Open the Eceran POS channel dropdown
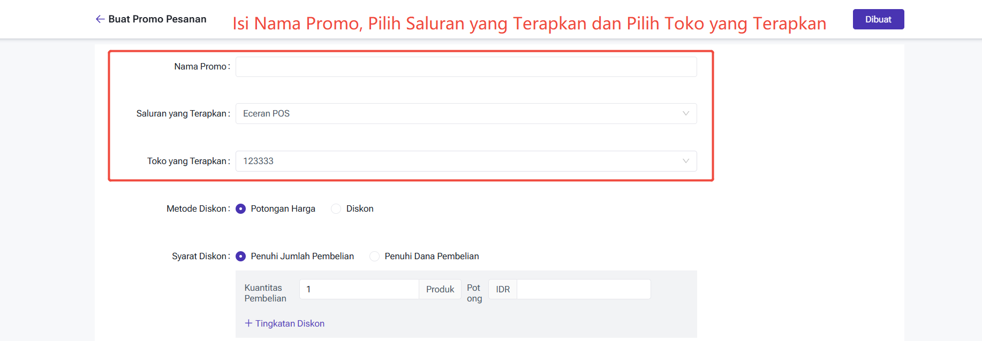The image size is (982, 341). [x=460, y=113]
